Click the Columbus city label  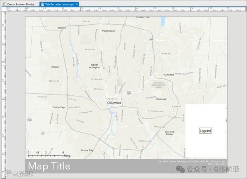tap(114, 103)
